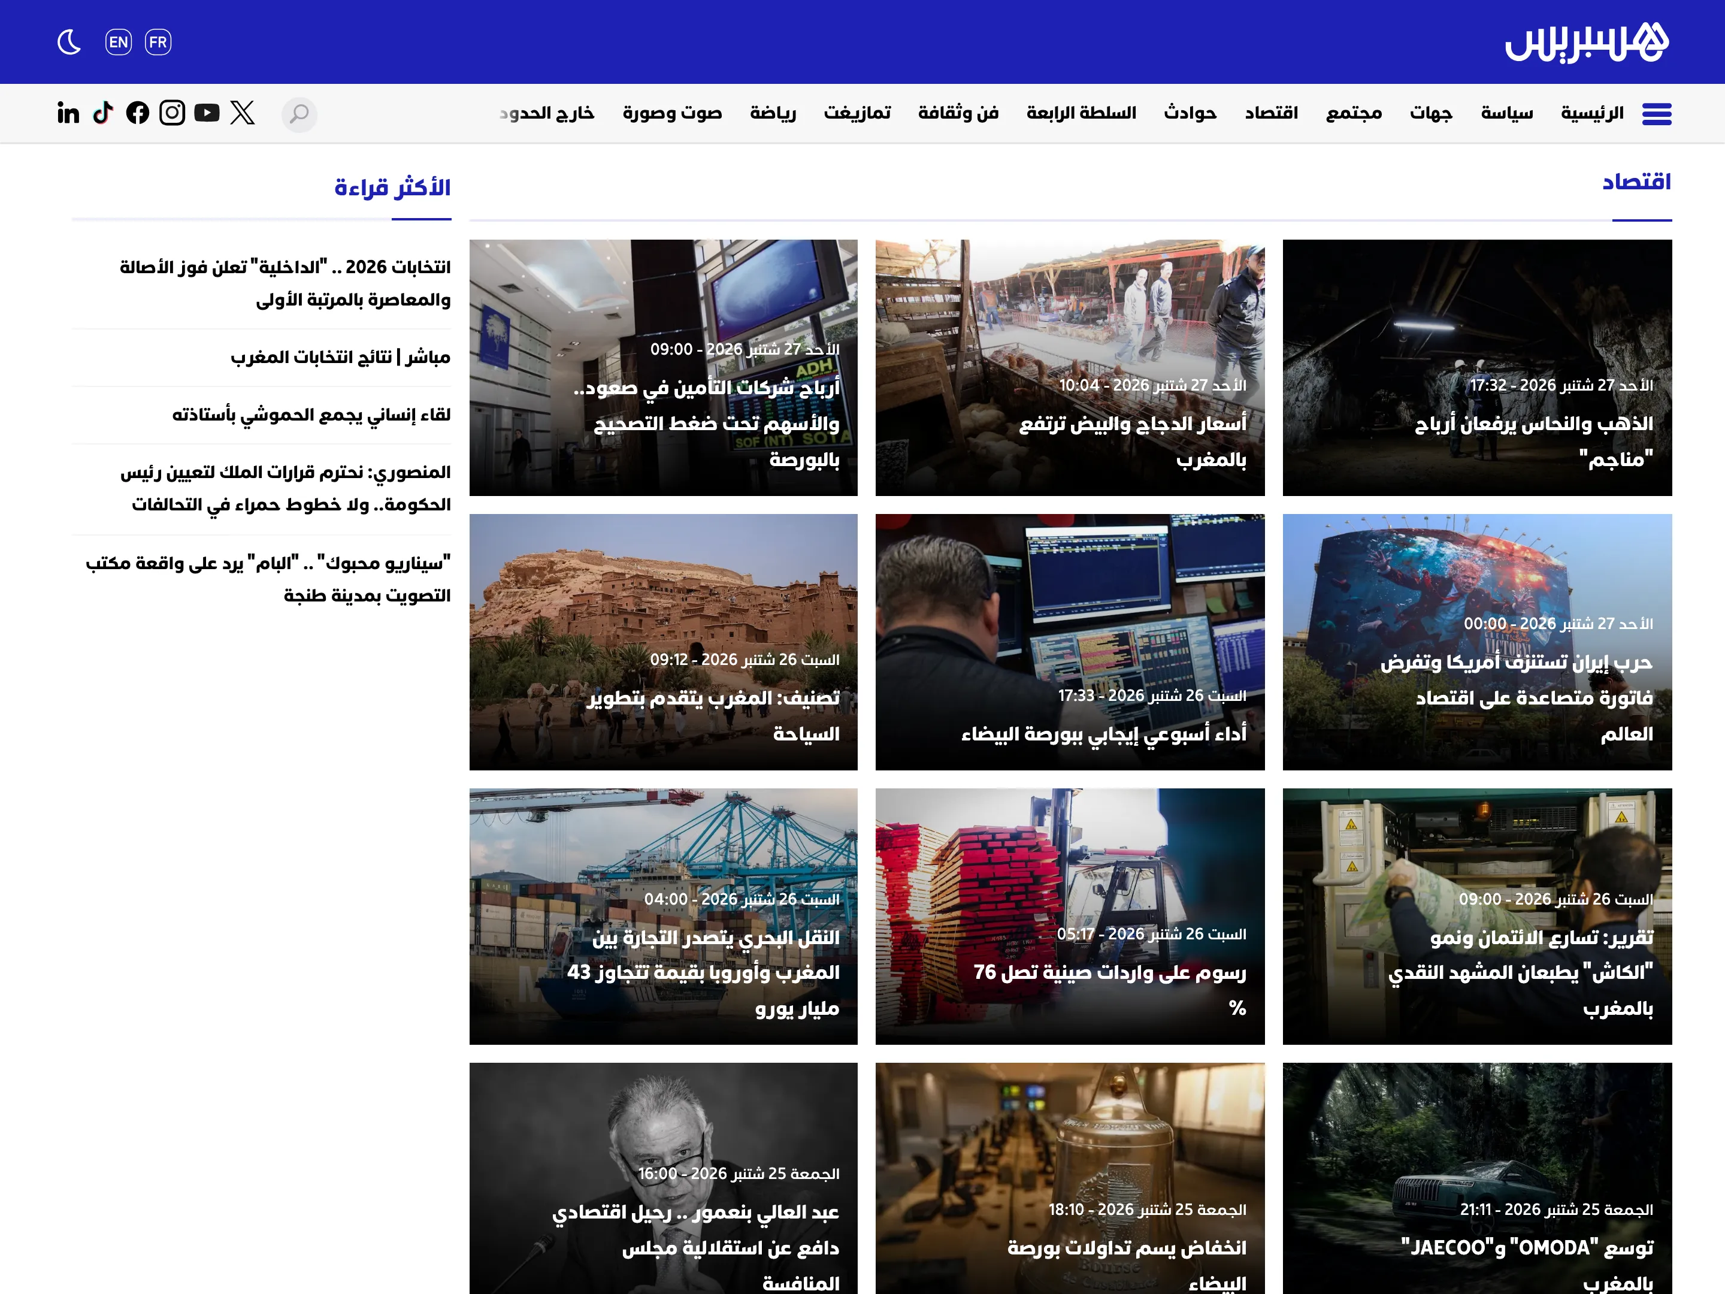Open the Hespress logo homepage link
The height and width of the screenshot is (1294, 1725).
coord(1586,42)
